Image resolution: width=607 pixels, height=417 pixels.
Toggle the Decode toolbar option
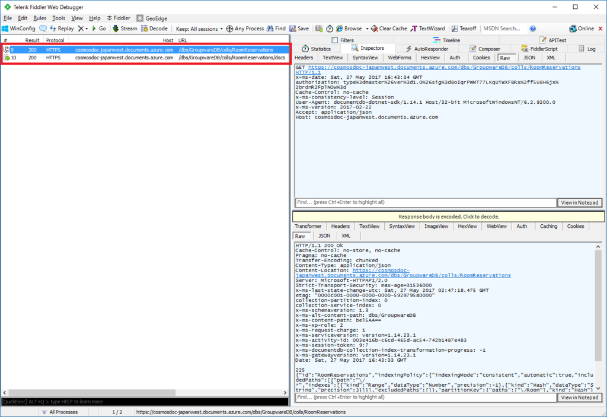[154, 28]
